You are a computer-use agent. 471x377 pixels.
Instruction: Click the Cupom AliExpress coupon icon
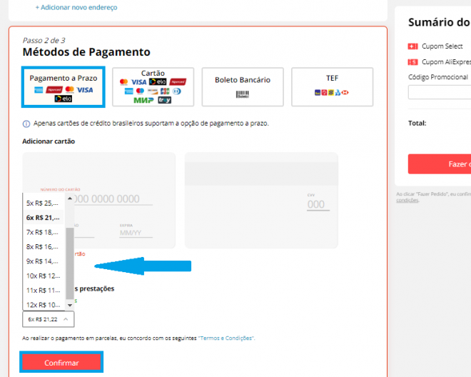tap(412, 62)
